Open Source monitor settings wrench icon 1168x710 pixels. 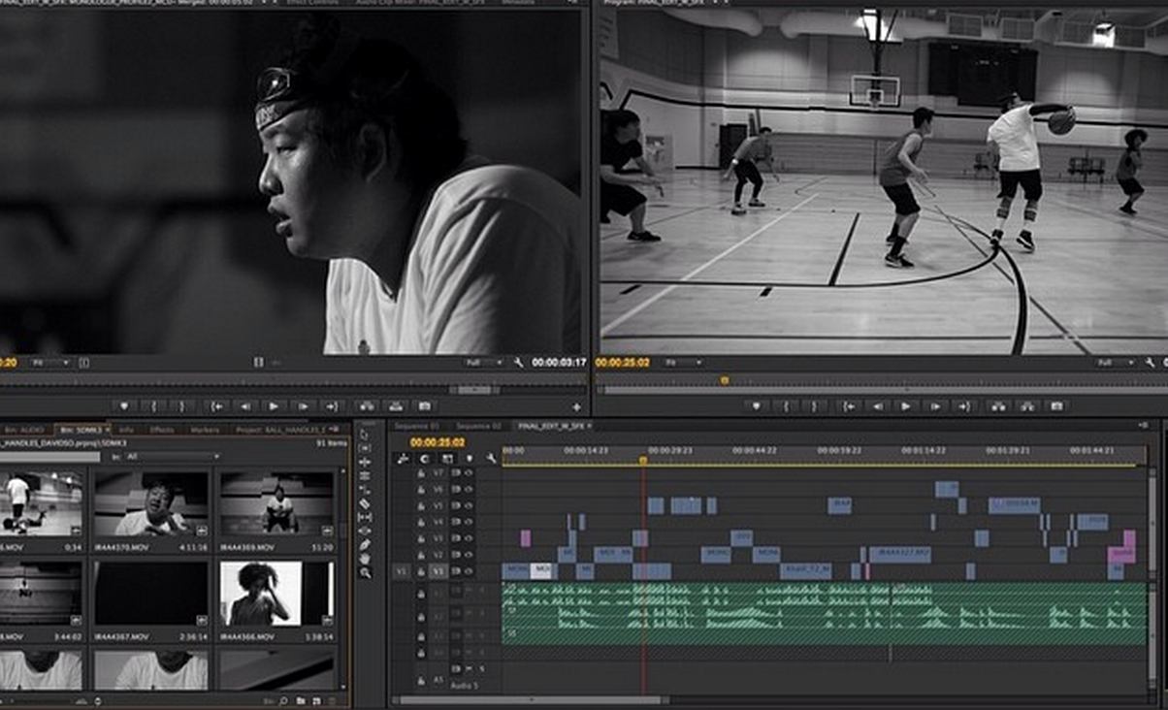coord(519,363)
